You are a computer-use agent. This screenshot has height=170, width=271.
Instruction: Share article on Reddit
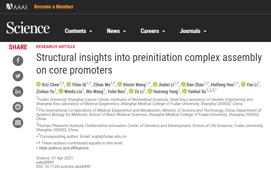[x=18, y=107]
